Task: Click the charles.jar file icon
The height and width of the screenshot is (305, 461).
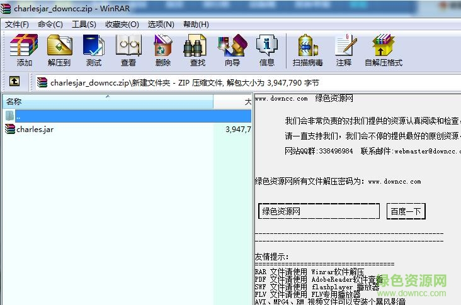Action: pyautogui.click(x=10, y=129)
